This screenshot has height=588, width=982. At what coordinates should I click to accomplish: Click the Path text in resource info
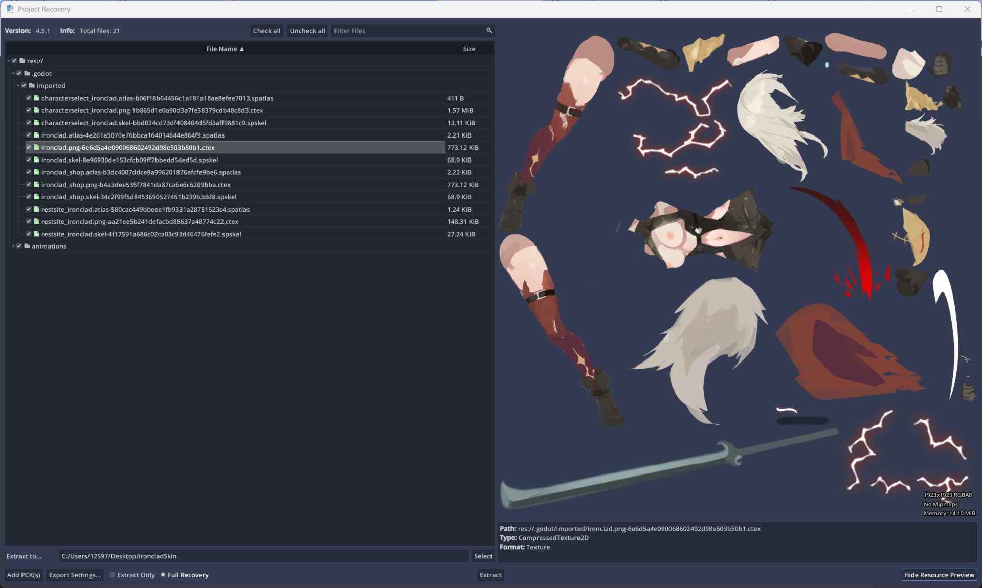tap(630, 528)
